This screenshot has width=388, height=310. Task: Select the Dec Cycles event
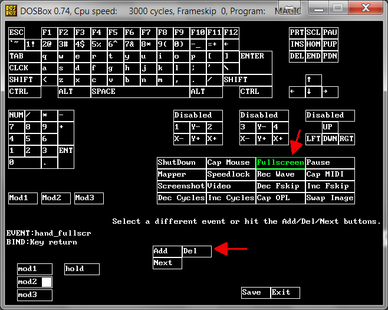point(182,198)
